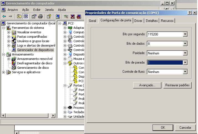Click the Avançado... button
This screenshot has width=198, height=134.
click(x=147, y=85)
